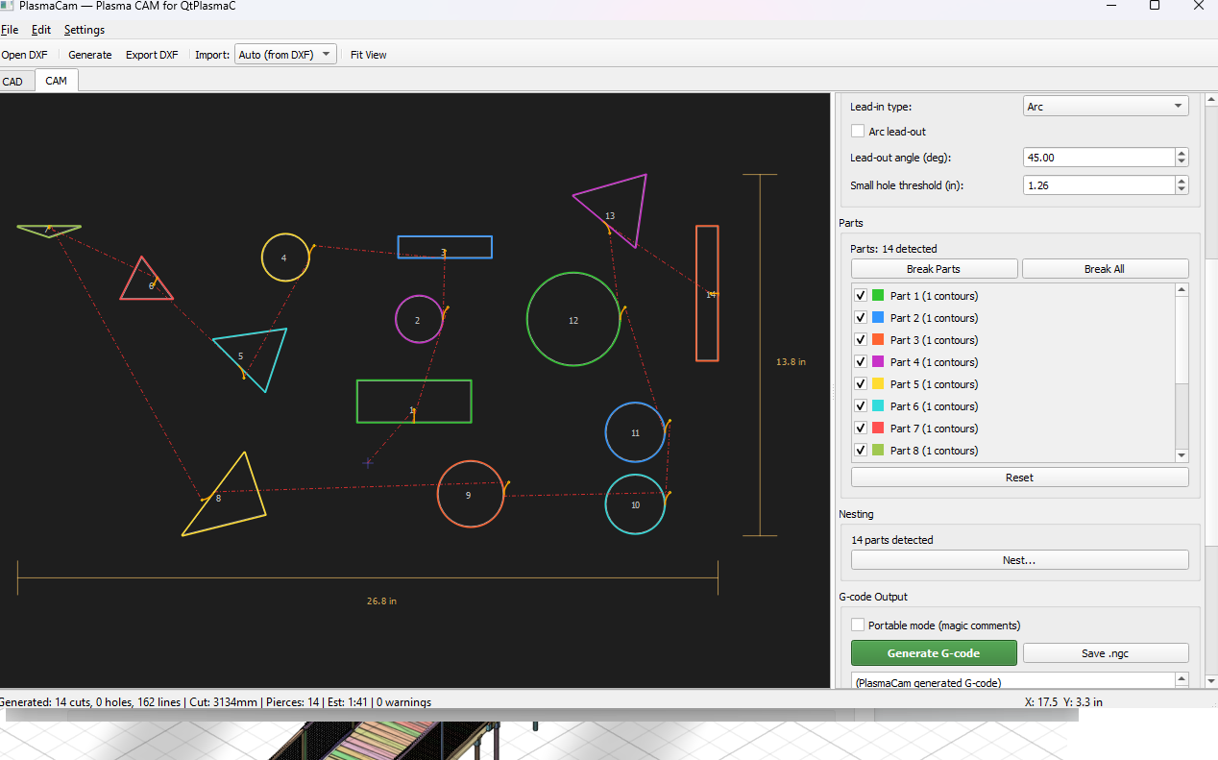Screen dimensions: 1218x760
Task: Open the Lead-in type Arc dropdown
Action: (x=1106, y=107)
